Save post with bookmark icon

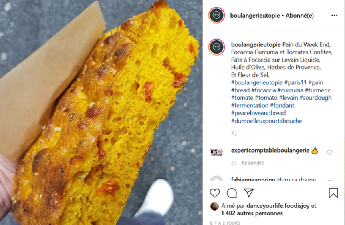point(333,193)
